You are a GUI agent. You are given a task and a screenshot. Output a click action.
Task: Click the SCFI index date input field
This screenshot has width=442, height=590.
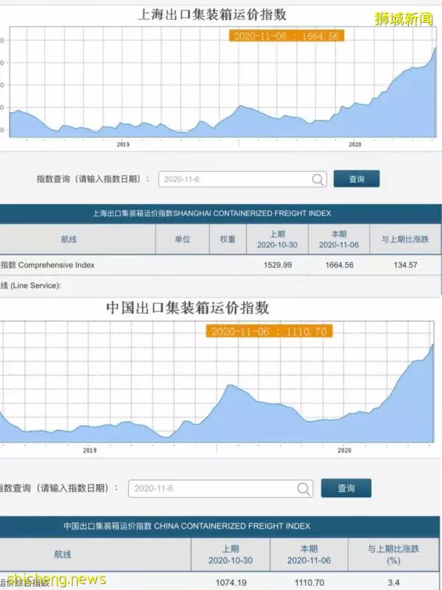pos(242,179)
